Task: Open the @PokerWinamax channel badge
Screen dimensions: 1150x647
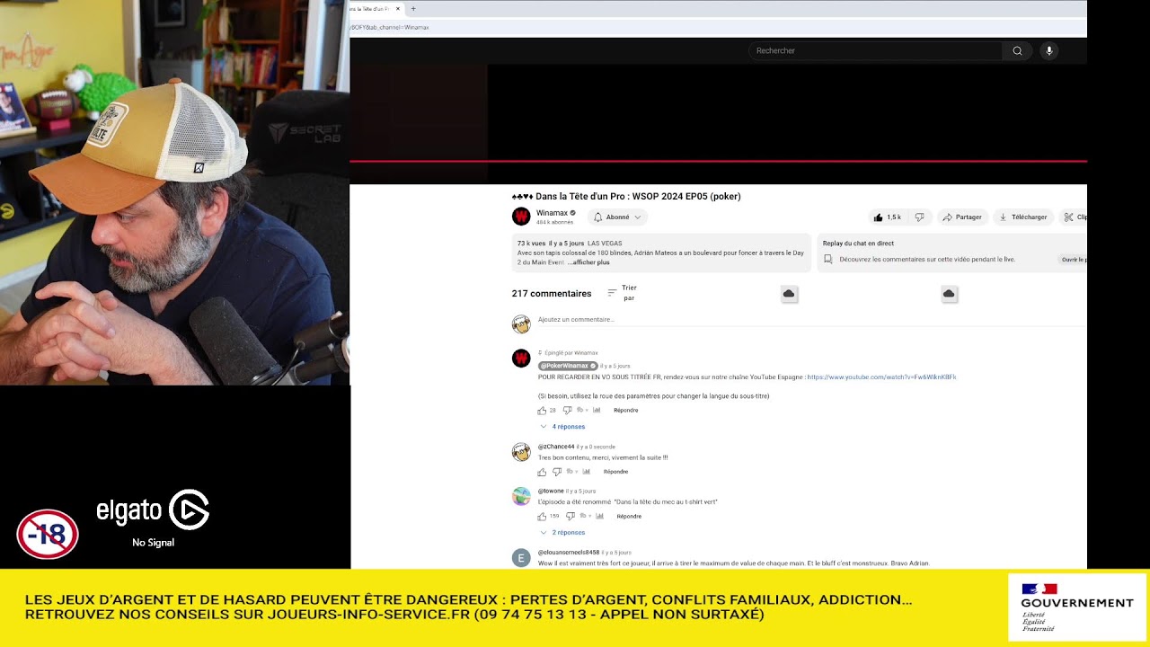Action: click(568, 367)
